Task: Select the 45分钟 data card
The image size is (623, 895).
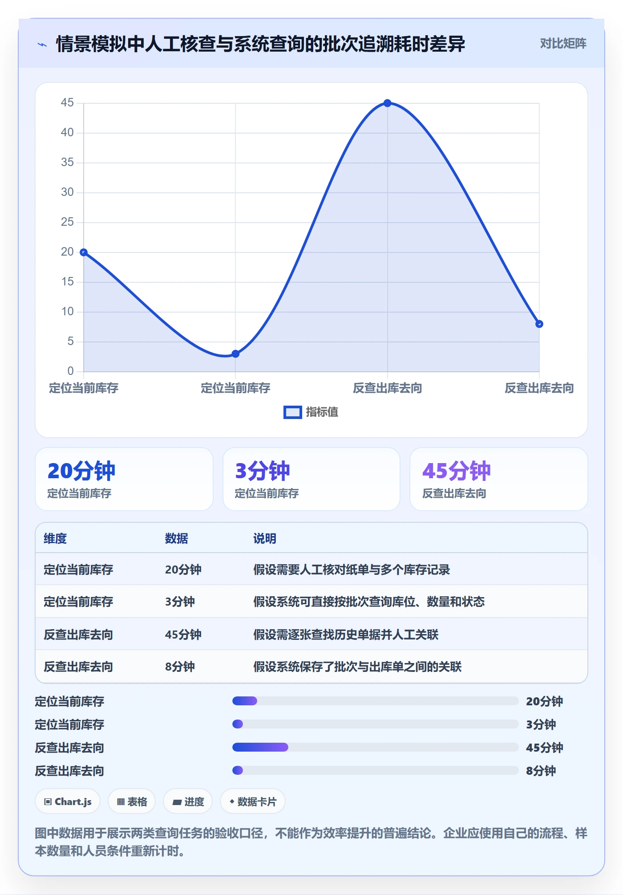Action: tap(498, 479)
